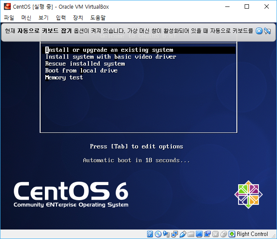Open the 보기 menu

pos(44,18)
